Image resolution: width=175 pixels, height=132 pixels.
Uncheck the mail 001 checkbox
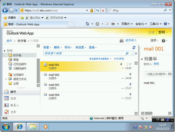pyautogui.click(x=45, y=65)
